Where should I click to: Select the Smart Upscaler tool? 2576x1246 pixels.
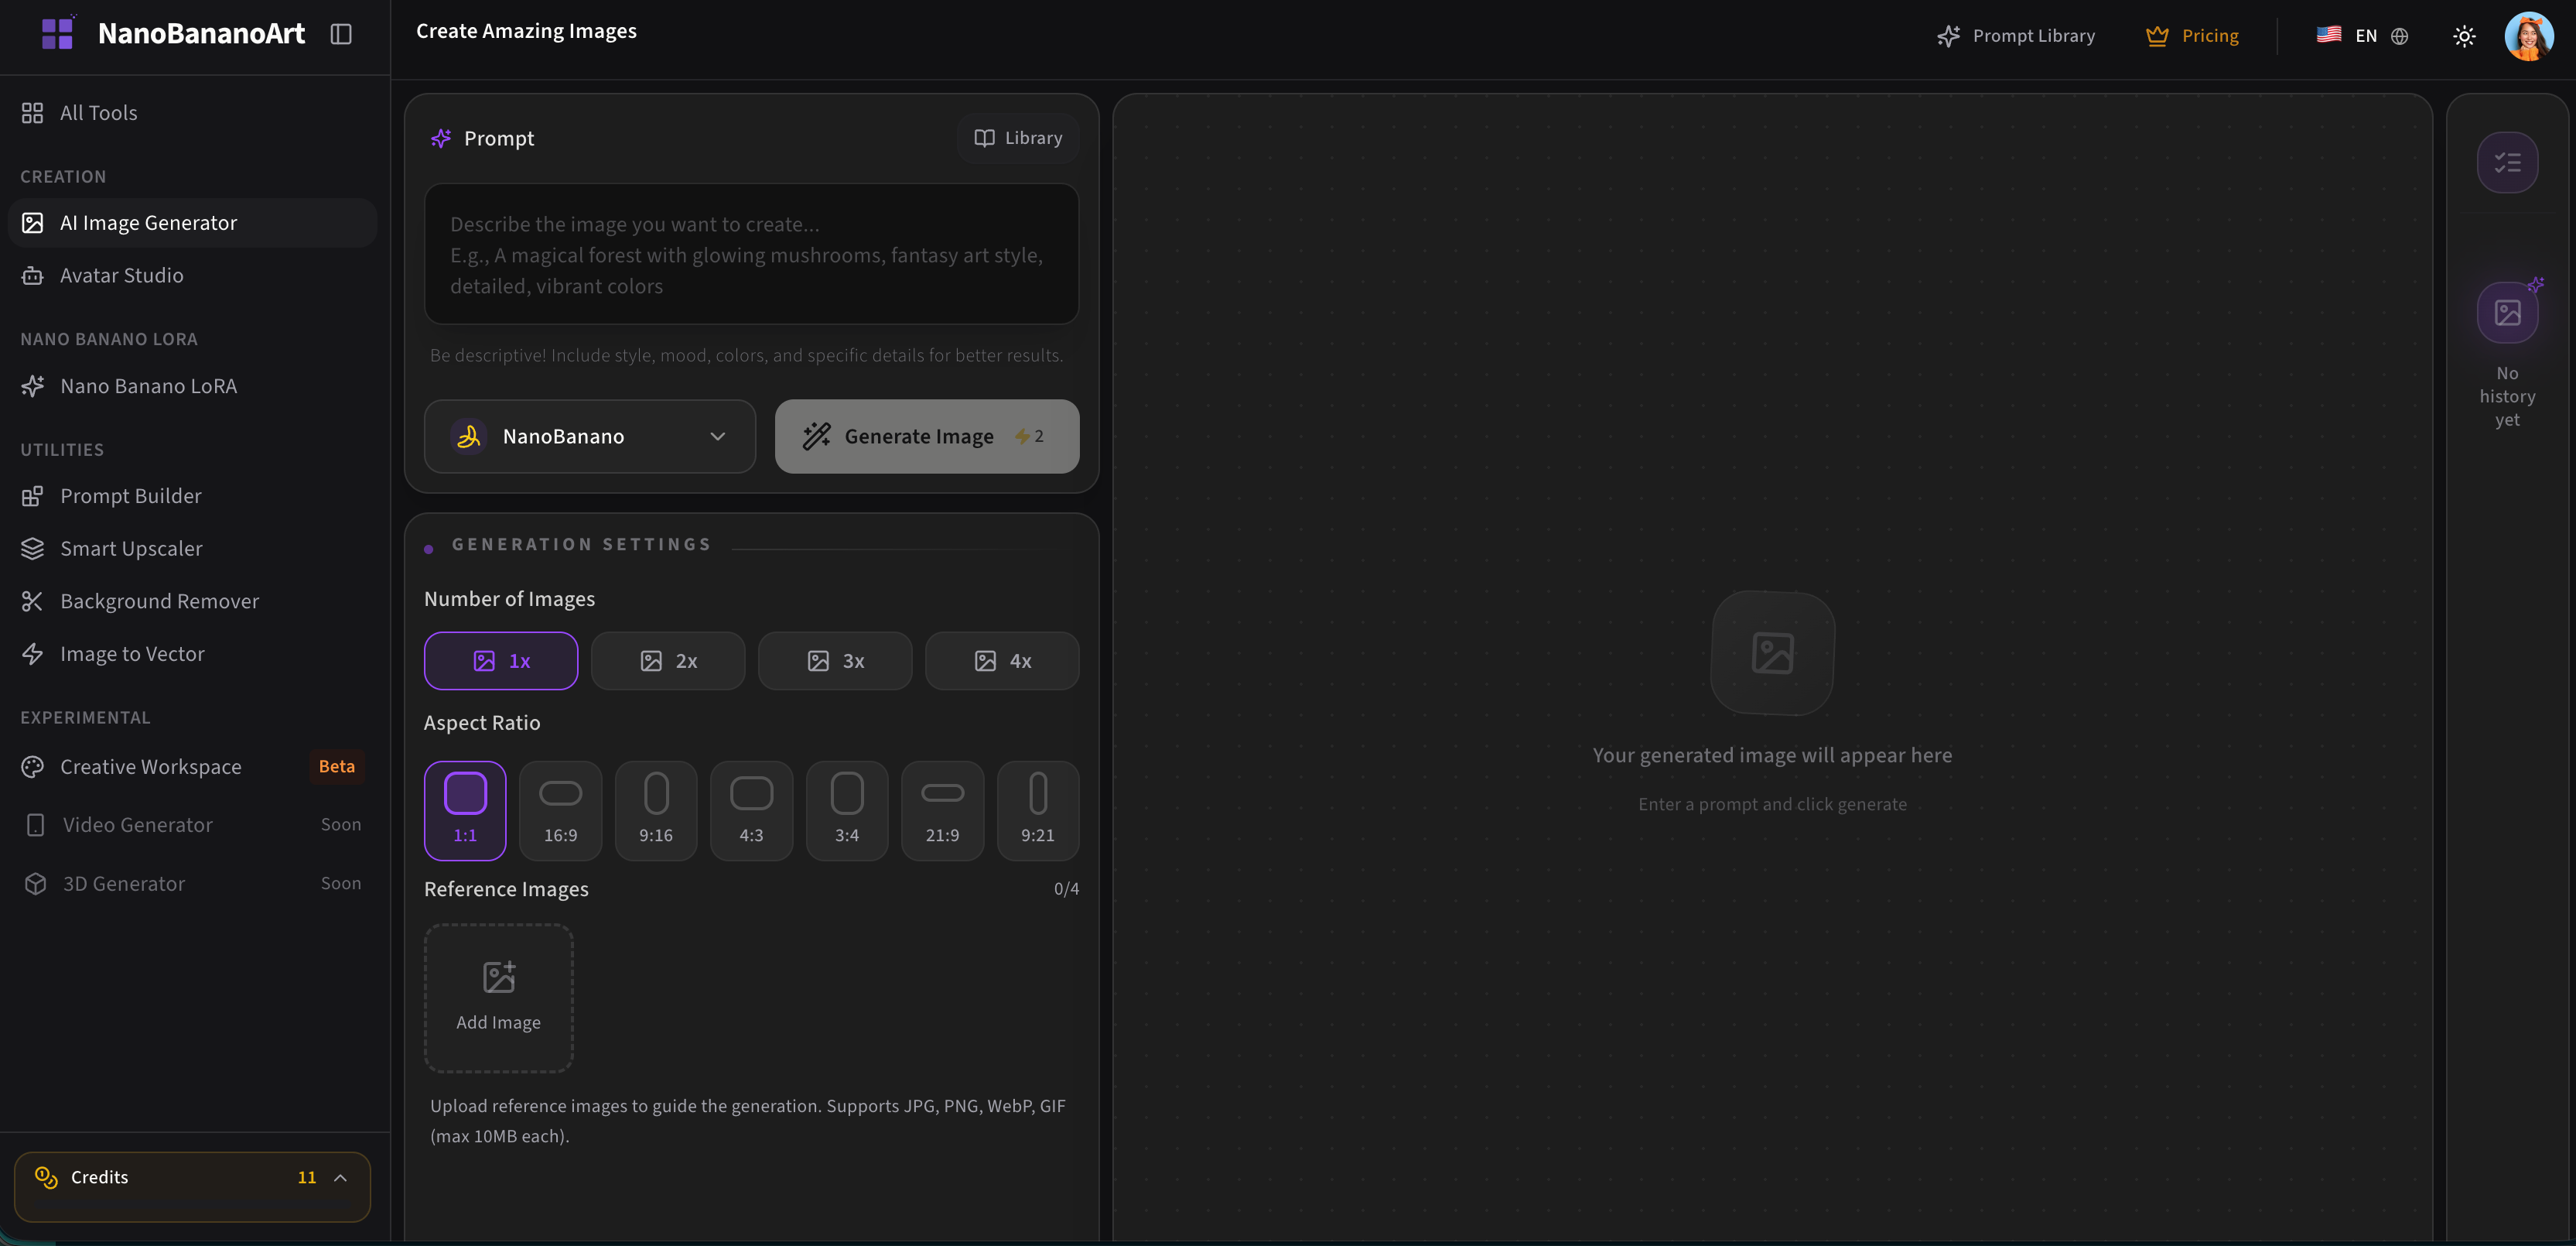point(129,549)
